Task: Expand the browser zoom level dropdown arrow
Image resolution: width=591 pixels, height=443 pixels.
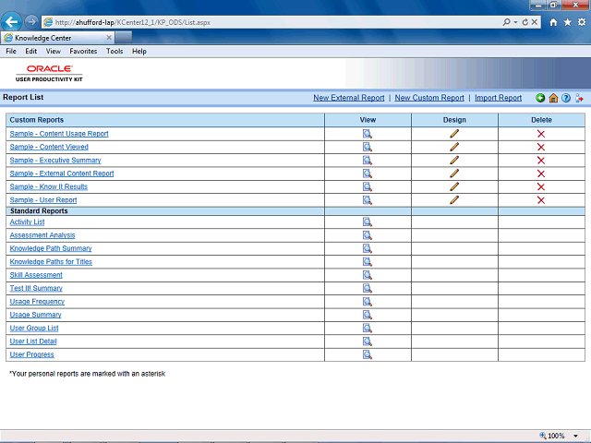Action: [575, 436]
